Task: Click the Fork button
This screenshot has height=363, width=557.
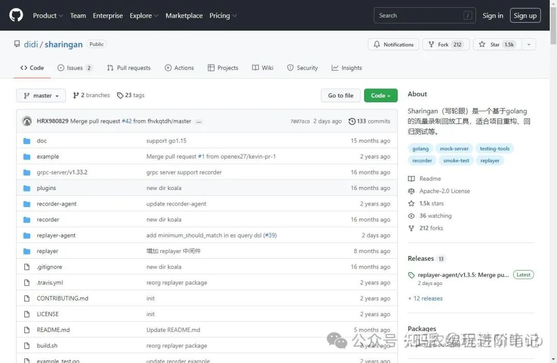Action: (x=446, y=44)
